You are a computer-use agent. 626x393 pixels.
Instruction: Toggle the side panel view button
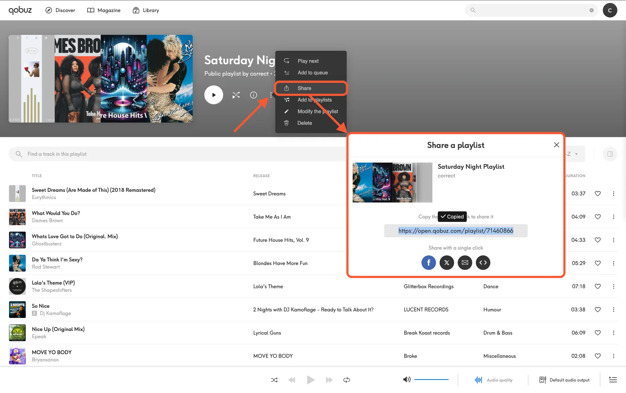tap(610, 154)
